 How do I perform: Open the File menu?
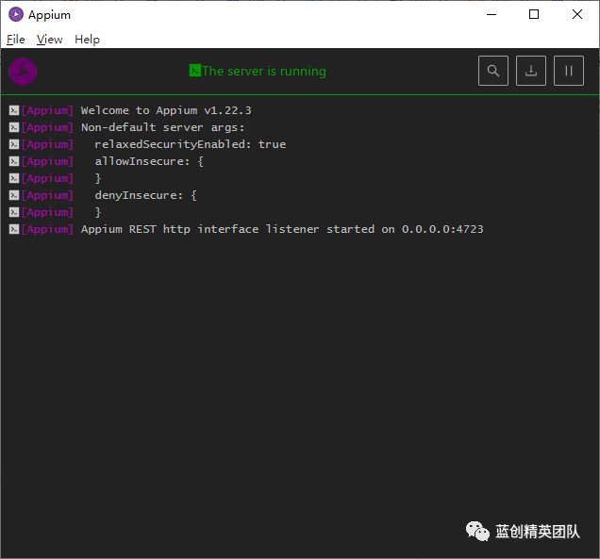pyautogui.click(x=16, y=40)
